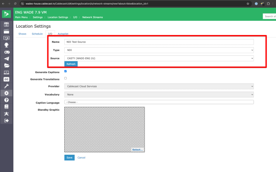This screenshot has height=172, width=276.
Task: Switch to the Shows tab
Action: 22,34
